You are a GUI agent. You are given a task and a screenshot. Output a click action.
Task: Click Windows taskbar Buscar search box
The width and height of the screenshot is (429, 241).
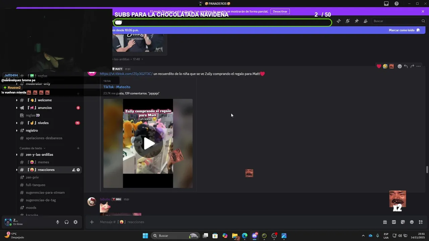tap(176, 236)
